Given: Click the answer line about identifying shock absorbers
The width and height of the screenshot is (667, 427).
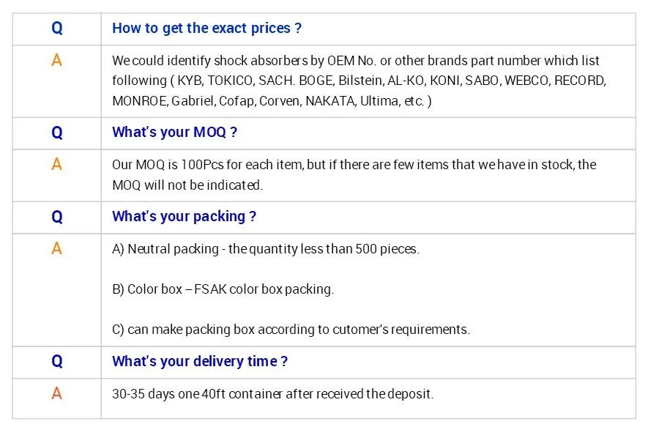Looking at the screenshot, I should point(355,61).
